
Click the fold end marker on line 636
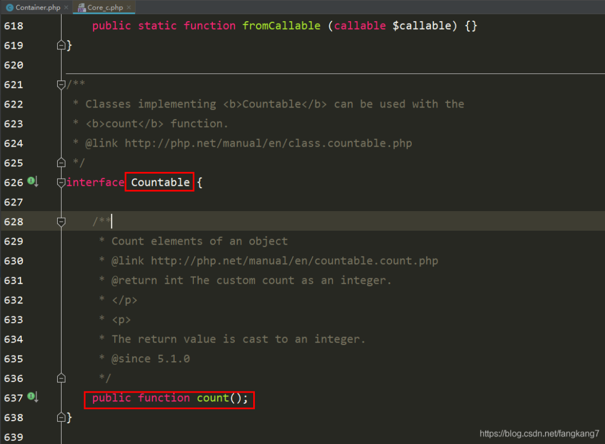coord(61,378)
